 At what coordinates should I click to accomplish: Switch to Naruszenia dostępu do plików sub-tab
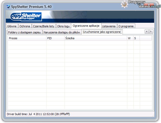[62, 33]
